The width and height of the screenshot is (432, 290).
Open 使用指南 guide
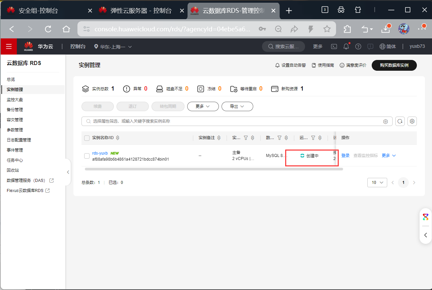click(x=323, y=65)
